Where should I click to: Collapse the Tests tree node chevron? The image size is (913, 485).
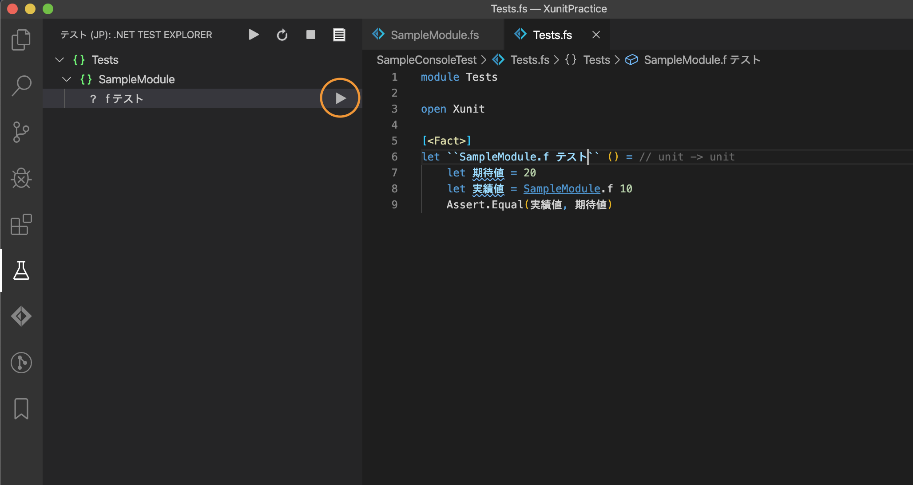[x=60, y=60]
